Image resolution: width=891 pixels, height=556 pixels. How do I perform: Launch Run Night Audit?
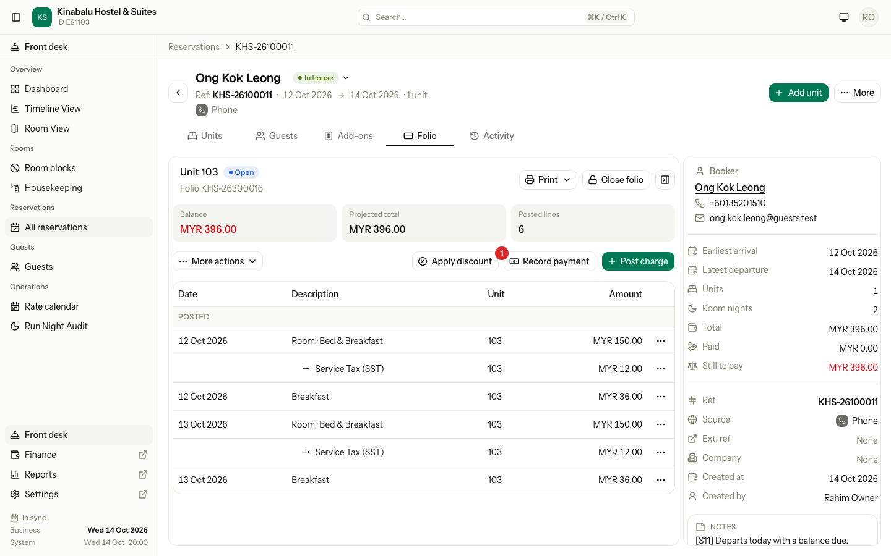(79, 326)
